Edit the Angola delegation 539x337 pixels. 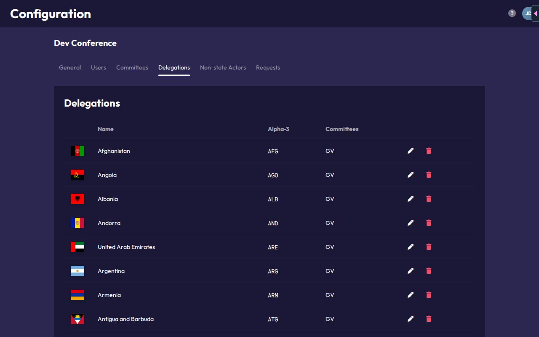coord(411,175)
